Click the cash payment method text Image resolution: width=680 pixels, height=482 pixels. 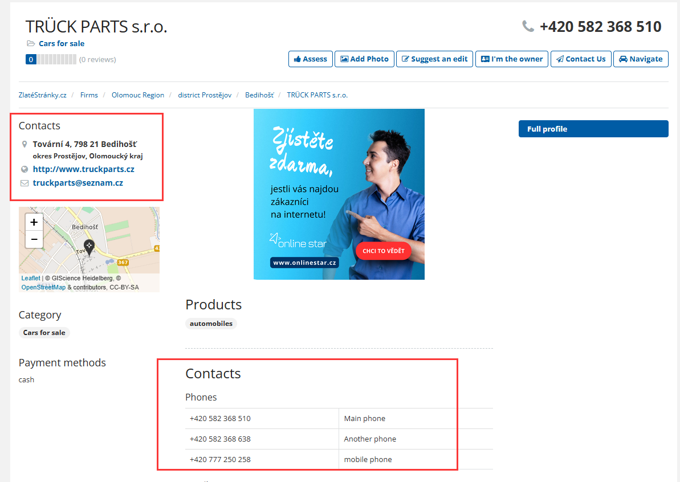[26, 379]
